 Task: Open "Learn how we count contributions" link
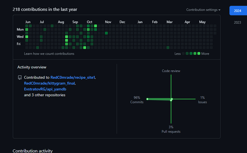[49, 54]
